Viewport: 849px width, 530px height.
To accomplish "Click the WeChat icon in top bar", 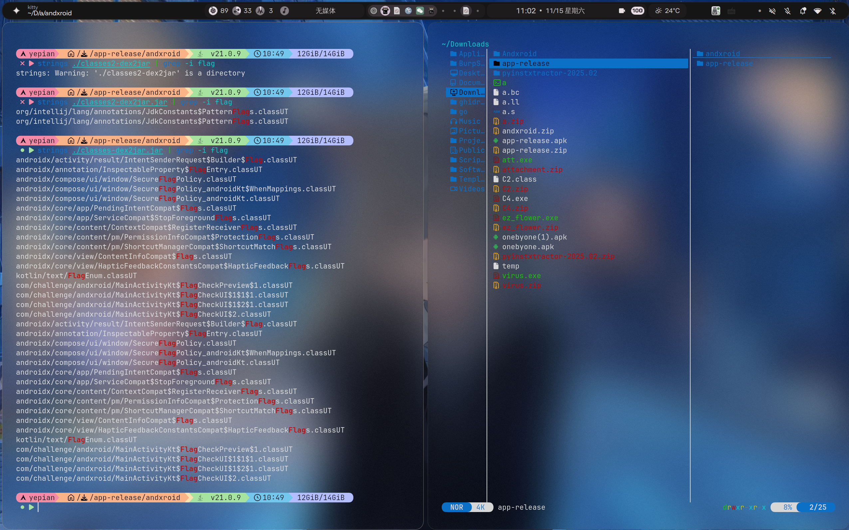I will point(420,11).
